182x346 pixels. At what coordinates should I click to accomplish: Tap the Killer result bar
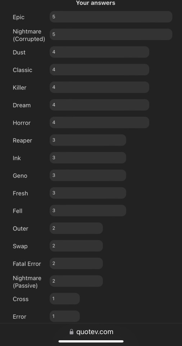point(99,87)
